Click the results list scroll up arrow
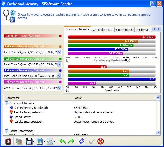Image resolution: width=164 pixels, height=147 pixels. tap(158, 98)
